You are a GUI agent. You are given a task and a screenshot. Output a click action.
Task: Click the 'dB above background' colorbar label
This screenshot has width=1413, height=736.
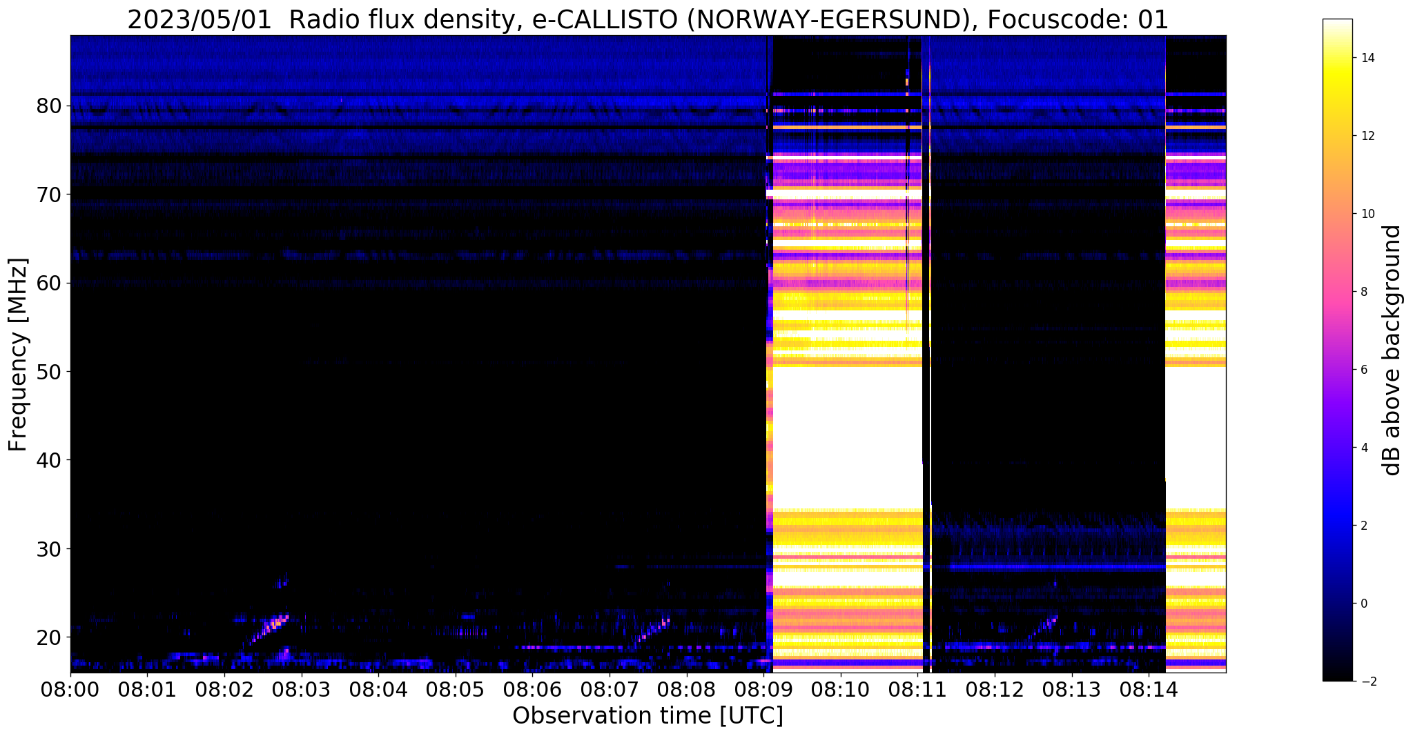click(1392, 350)
